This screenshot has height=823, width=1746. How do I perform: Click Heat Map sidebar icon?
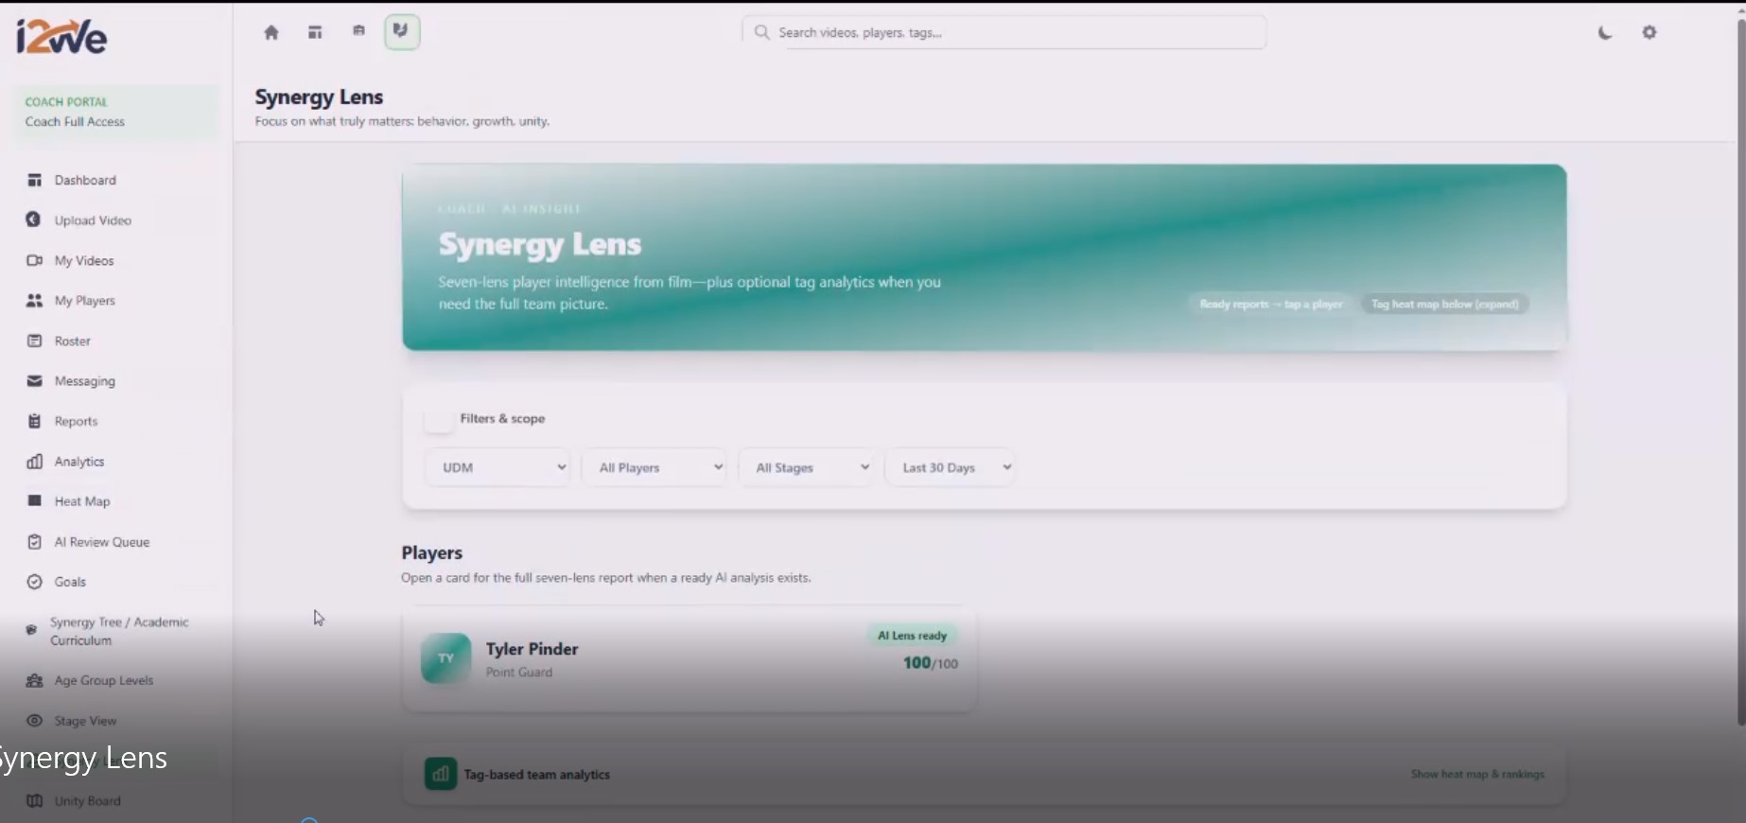(x=35, y=500)
